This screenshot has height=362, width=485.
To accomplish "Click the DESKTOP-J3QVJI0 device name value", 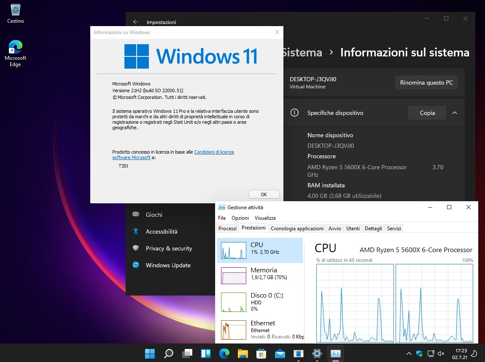I will (330, 146).
